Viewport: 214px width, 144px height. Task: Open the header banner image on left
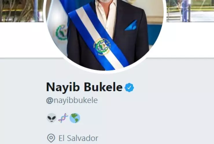pos(22,11)
